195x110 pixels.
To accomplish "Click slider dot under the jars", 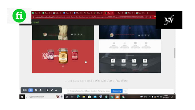I will pyautogui.click(x=63, y=67).
